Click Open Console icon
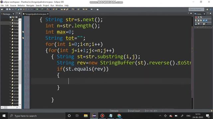 click(204, 24)
